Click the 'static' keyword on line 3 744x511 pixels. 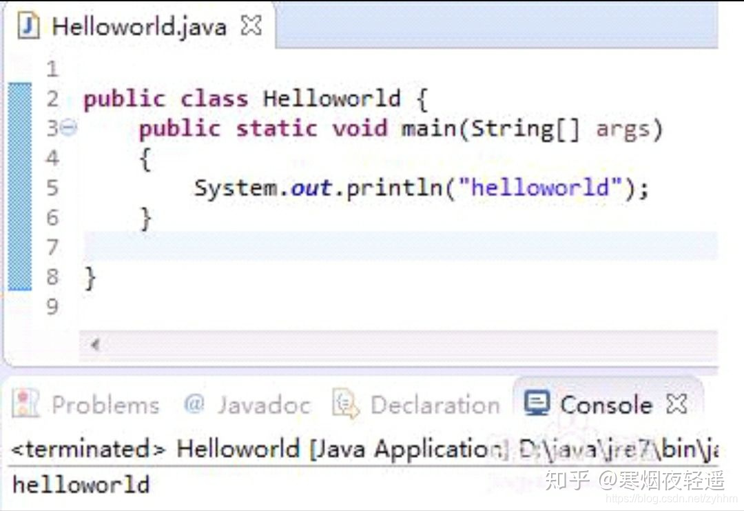277,129
